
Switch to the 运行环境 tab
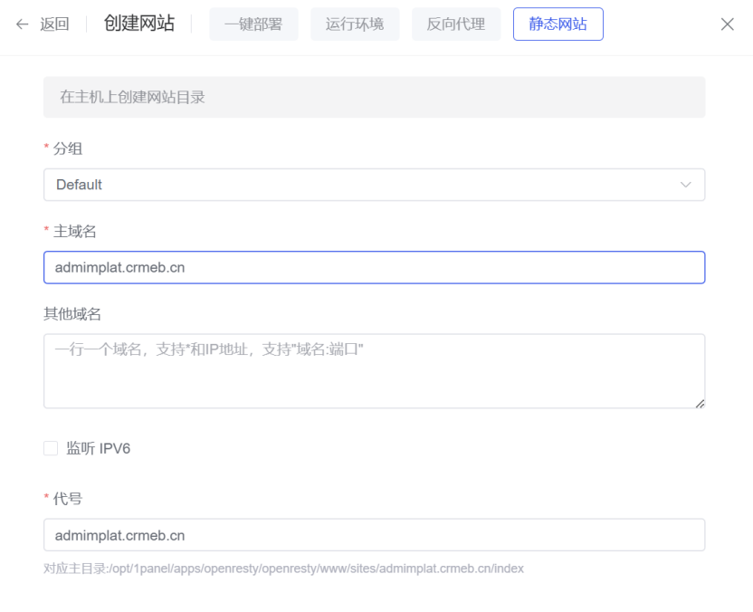point(355,24)
